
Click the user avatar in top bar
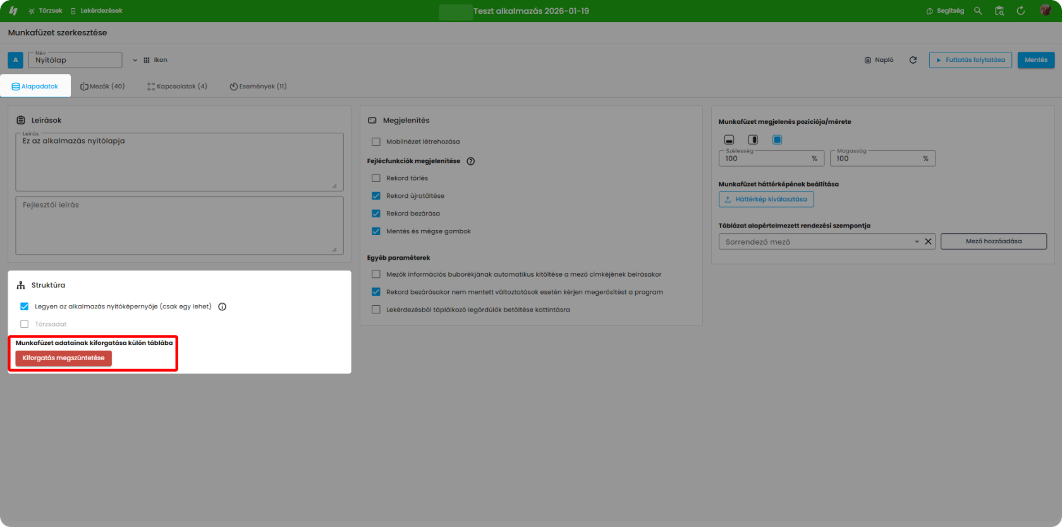(1045, 11)
